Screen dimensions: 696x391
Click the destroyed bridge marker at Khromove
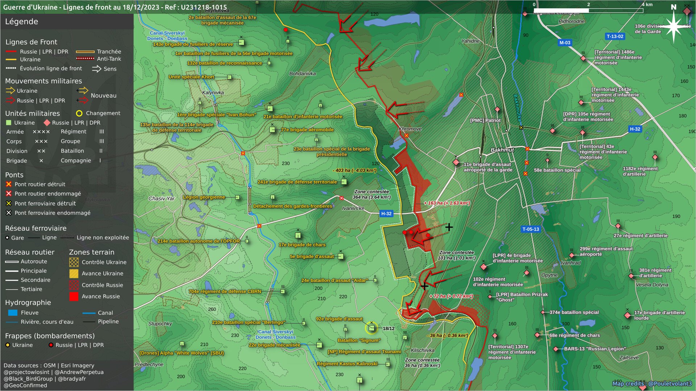coord(406,136)
